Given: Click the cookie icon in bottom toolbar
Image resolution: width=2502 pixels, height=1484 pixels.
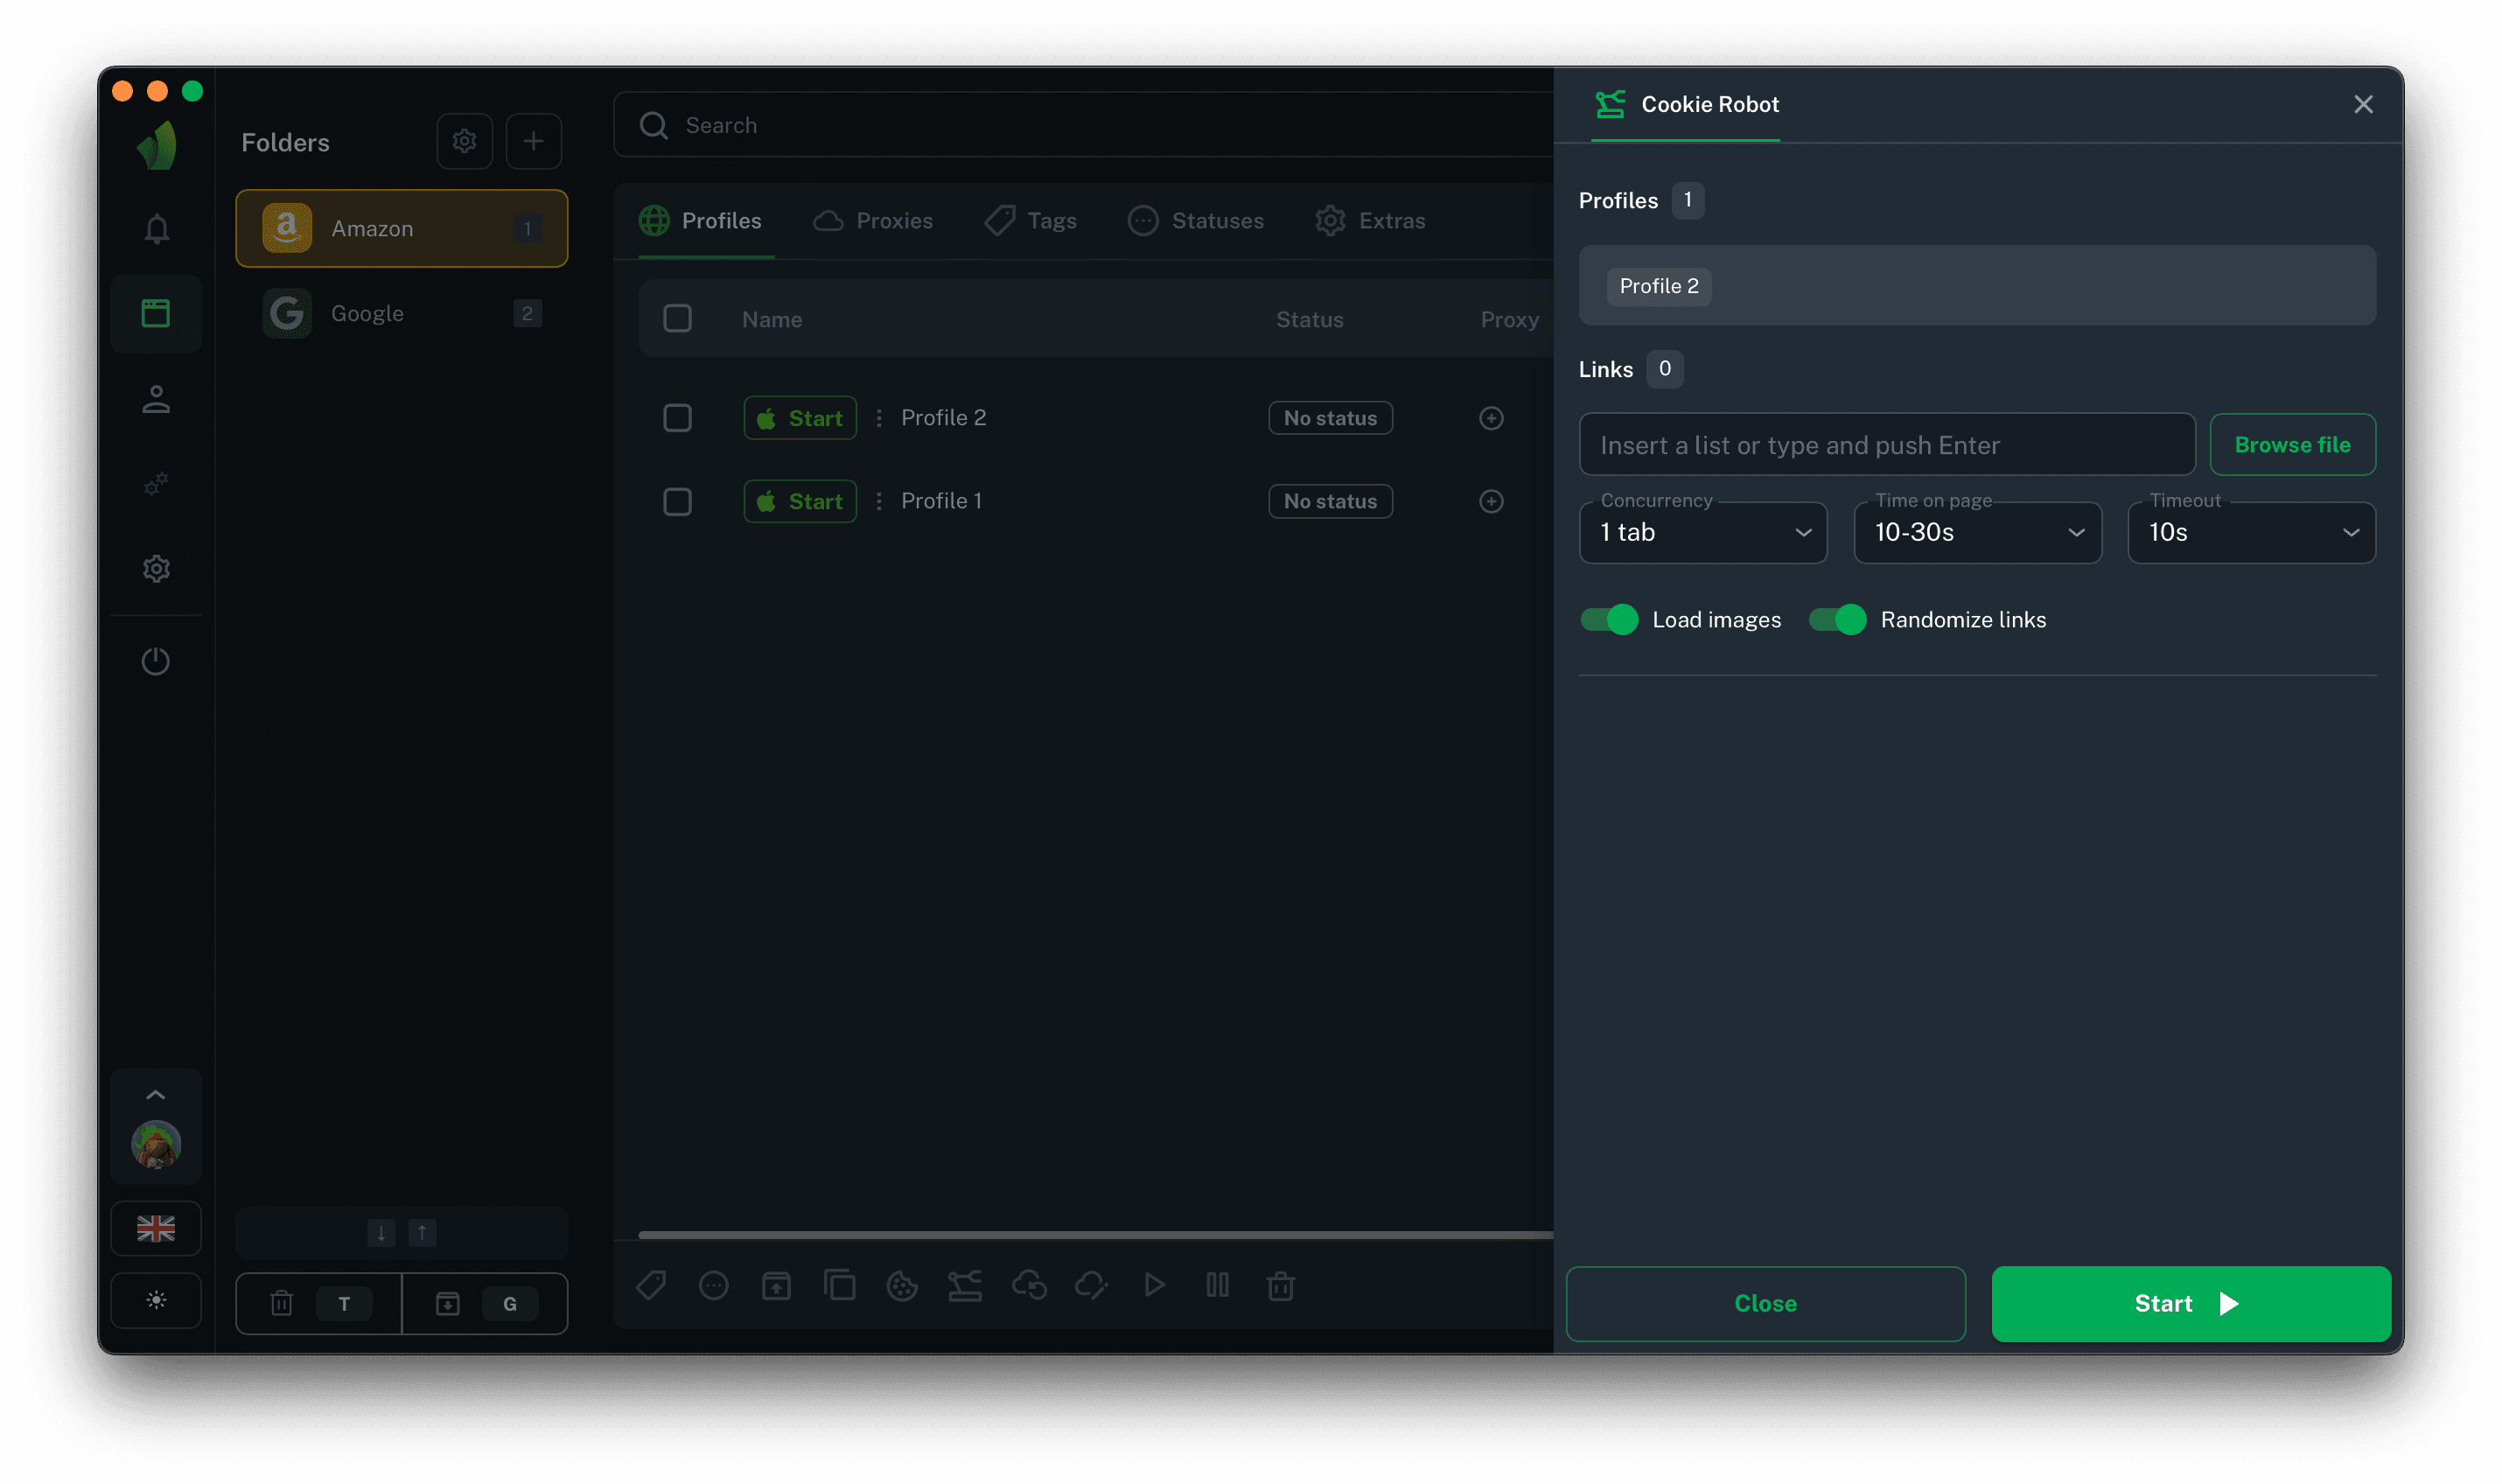Looking at the screenshot, I should point(902,1285).
